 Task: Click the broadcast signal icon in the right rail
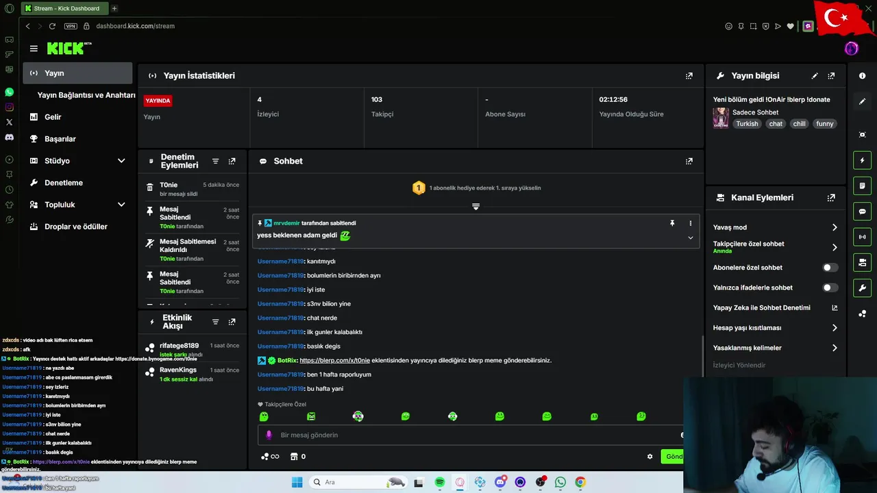863,237
